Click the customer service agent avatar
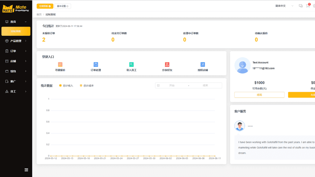Image resolution: width=315 pixels, height=177 pixels. pos(240,126)
